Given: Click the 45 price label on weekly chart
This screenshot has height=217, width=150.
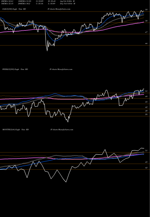Looking at the screenshot, I should [146, 102].
